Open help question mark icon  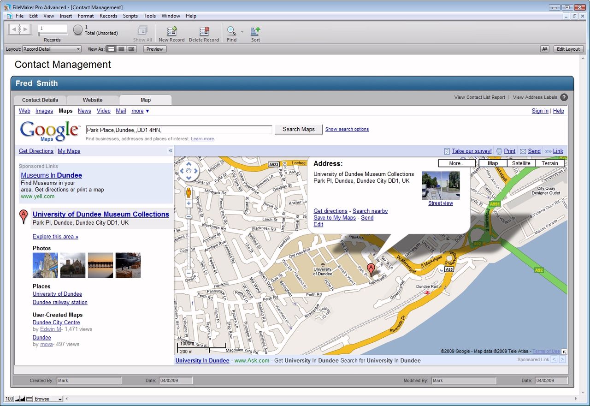564,97
